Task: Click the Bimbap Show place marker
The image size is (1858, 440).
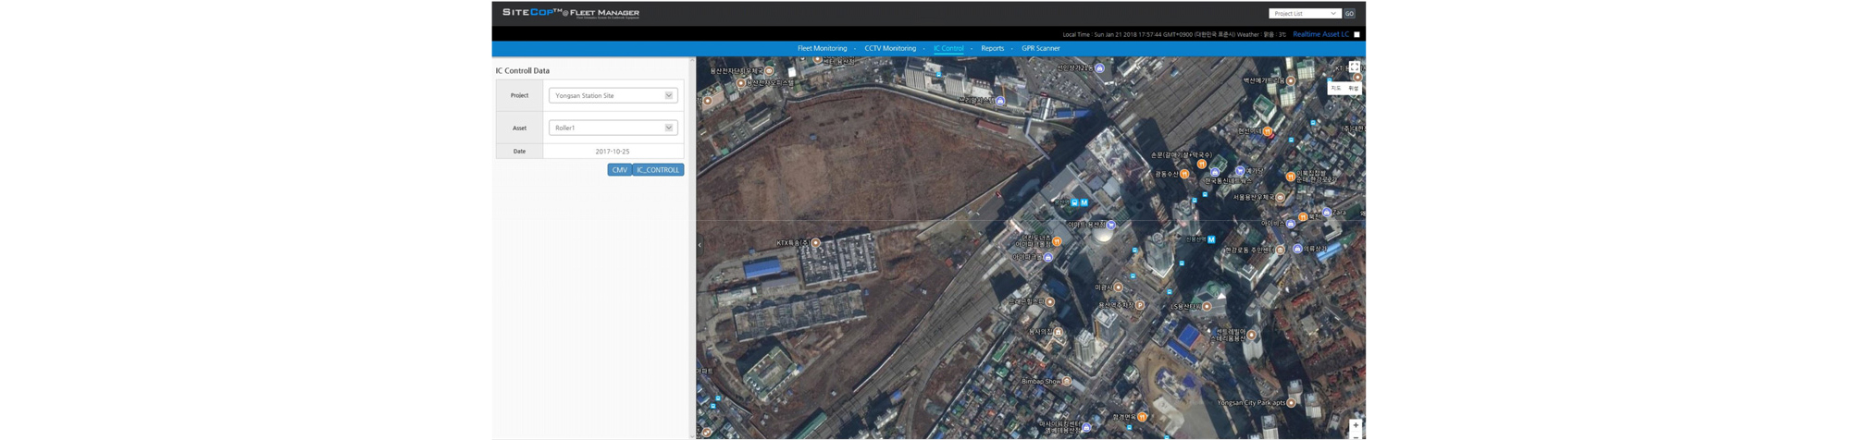Action: point(1067,381)
